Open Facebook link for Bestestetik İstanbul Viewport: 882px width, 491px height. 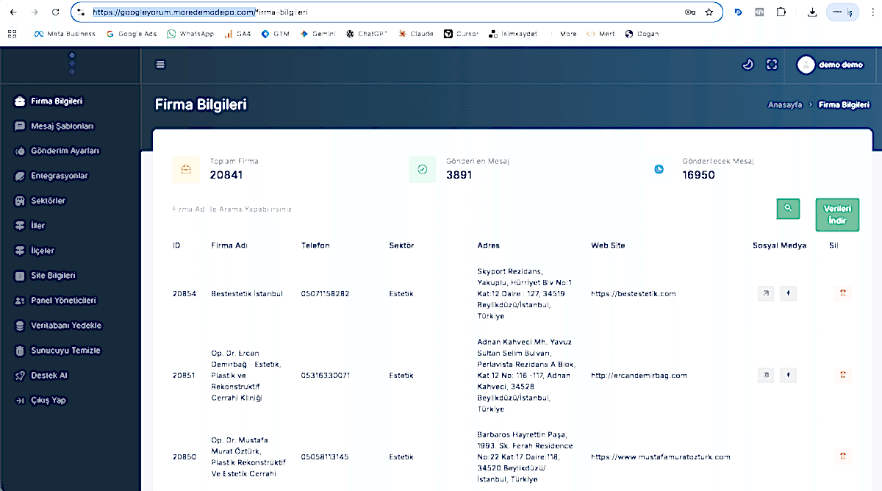click(x=787, y=293)
